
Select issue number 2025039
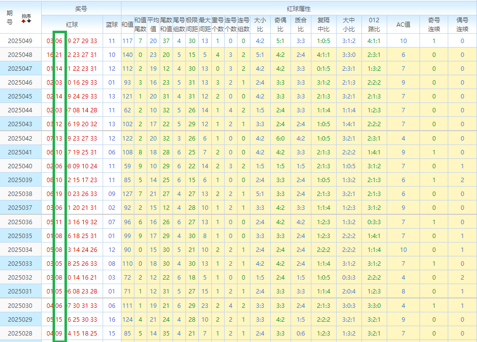point(20,180)
